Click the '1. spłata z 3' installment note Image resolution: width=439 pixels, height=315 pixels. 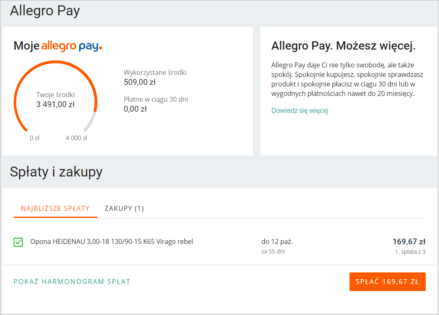[410, 251]
